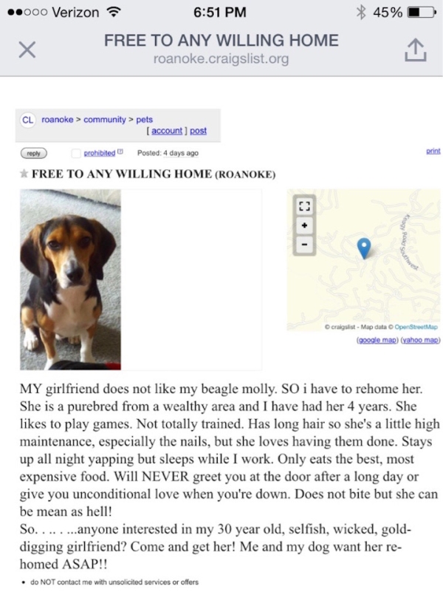This screenshot has width=443, height=592.
Task: Click the CL craigslist logo icon
Action: tap(27, 120)
